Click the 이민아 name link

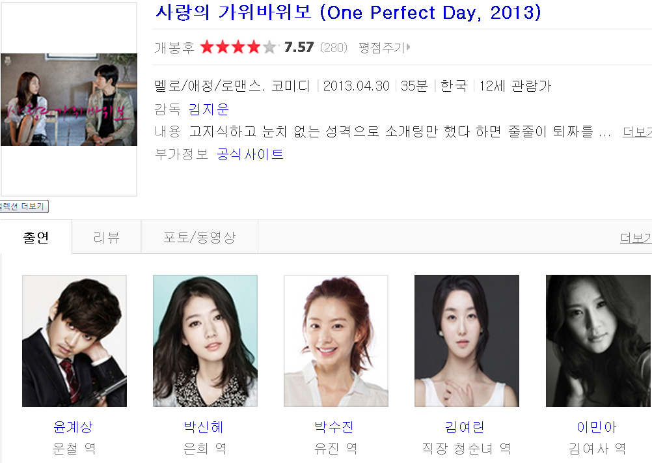(597, 427)
